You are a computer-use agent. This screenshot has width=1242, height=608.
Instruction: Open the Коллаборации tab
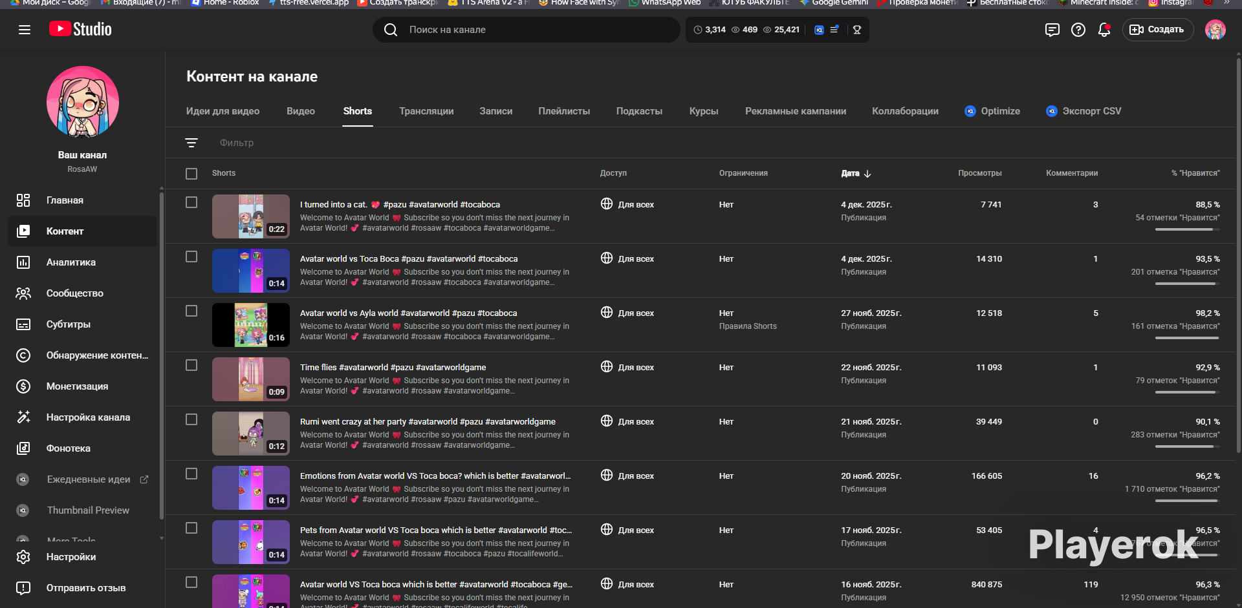905,111
